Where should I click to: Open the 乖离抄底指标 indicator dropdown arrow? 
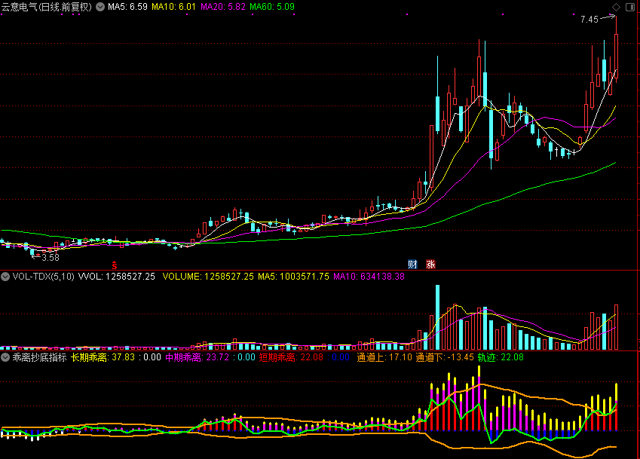tap(5, 357)
